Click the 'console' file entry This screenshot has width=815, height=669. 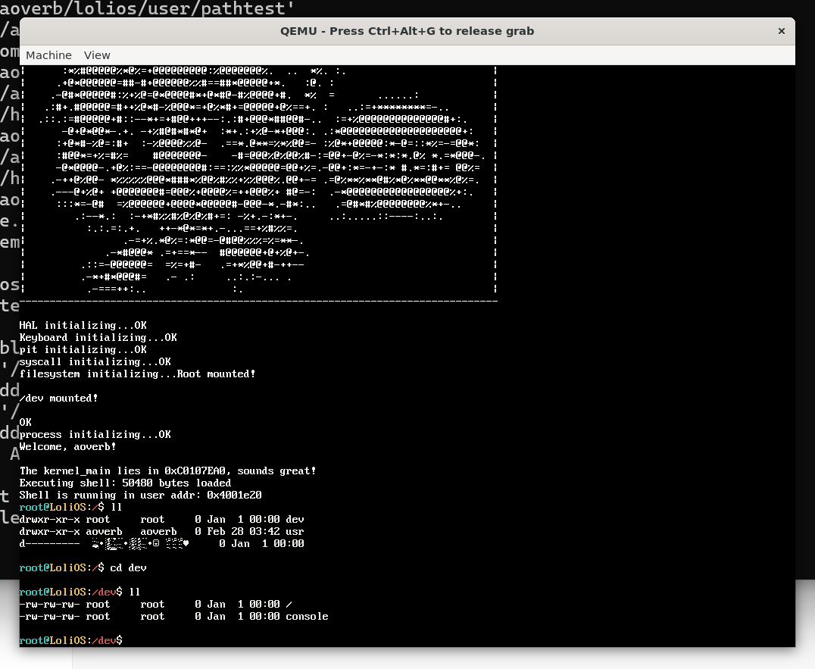click(x=307, y=617)
